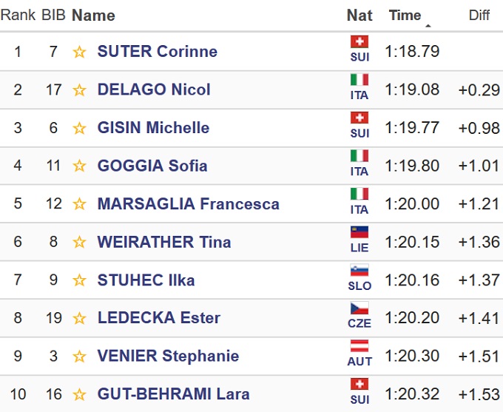Mark GOGGIA Sofia with the star

(x=79, y=166)
